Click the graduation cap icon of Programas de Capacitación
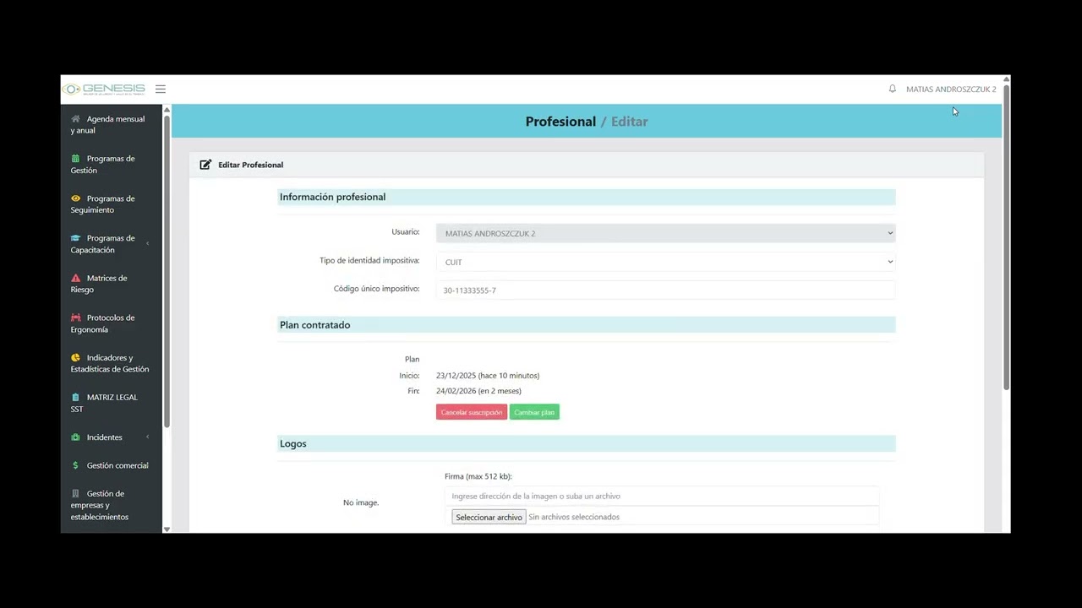 click(x=75, y=238)
